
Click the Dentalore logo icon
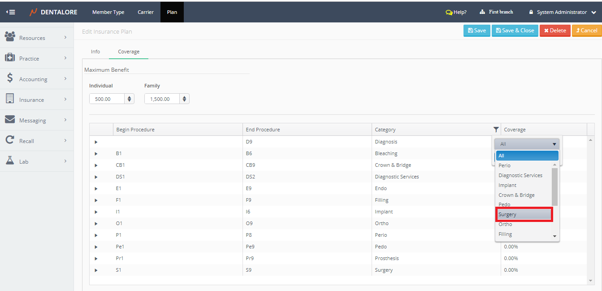pos(33,12)
